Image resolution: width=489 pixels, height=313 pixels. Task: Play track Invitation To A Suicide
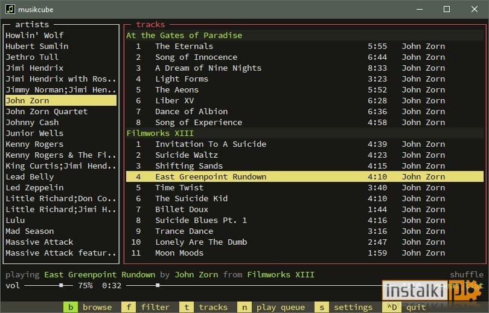305,144
